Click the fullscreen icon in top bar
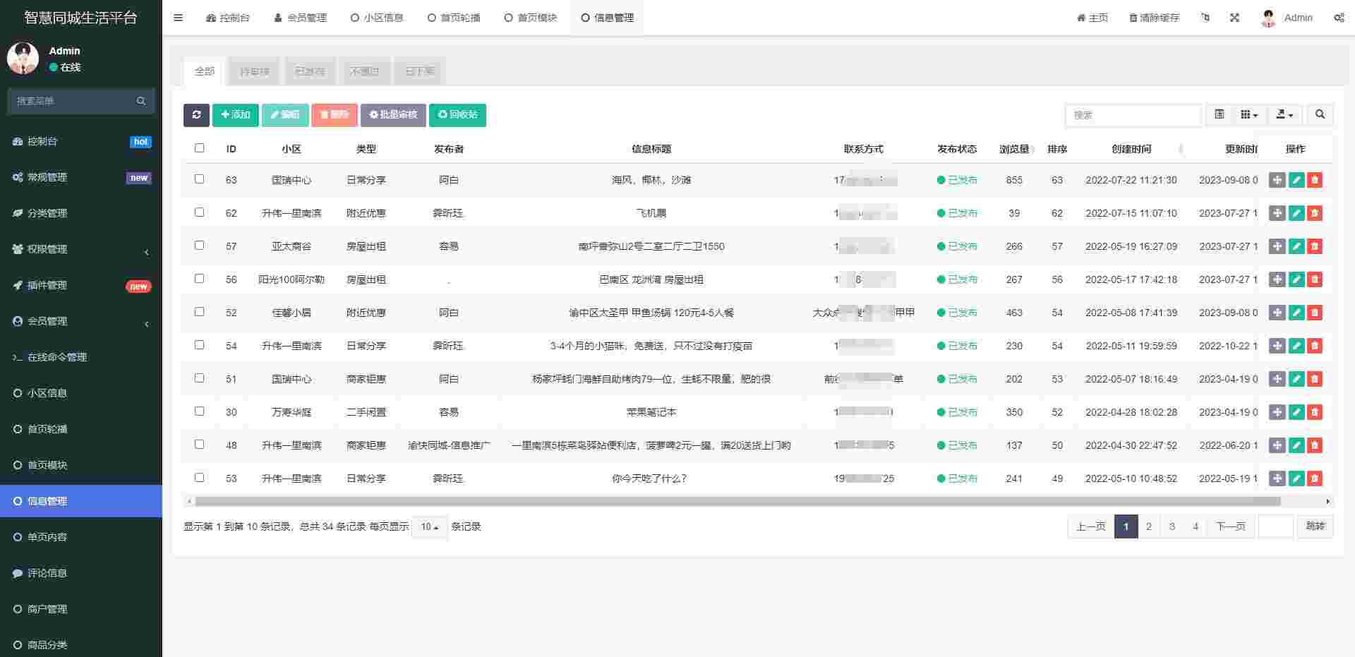The height and width of the screenshot is (657, 1355). click(1234, 18)
